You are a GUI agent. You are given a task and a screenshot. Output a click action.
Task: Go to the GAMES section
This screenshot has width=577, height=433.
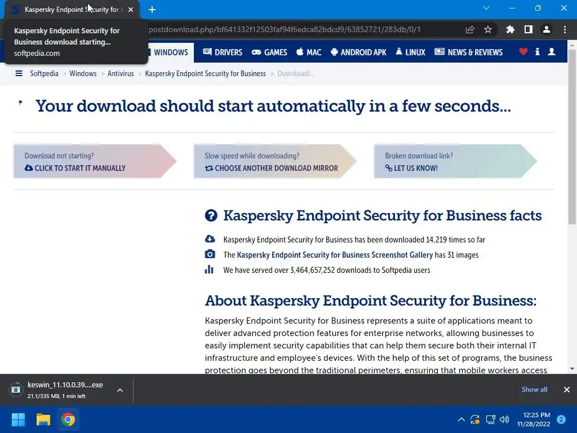click(269, 52)
